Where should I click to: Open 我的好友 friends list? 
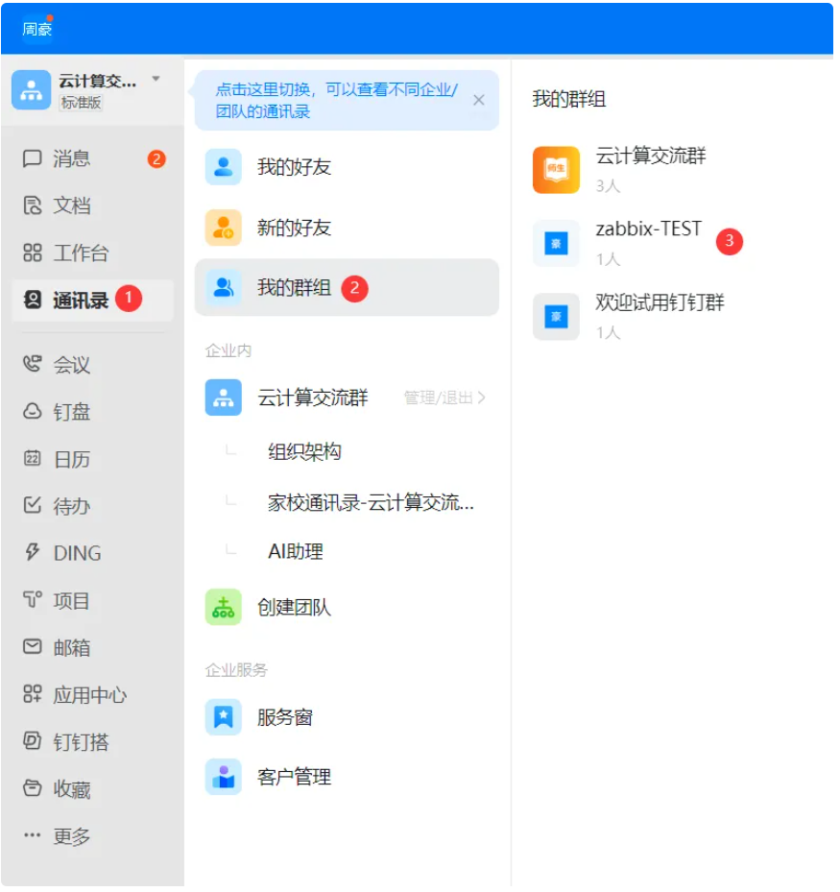[x=294, y=167]
